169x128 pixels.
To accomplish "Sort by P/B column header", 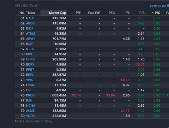I will tap(142, 13).
